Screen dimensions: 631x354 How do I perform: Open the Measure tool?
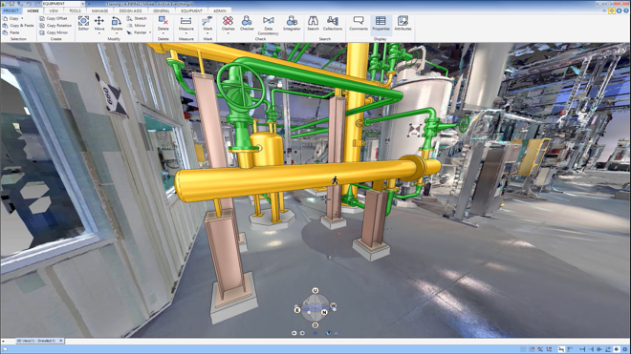(185, 23)
